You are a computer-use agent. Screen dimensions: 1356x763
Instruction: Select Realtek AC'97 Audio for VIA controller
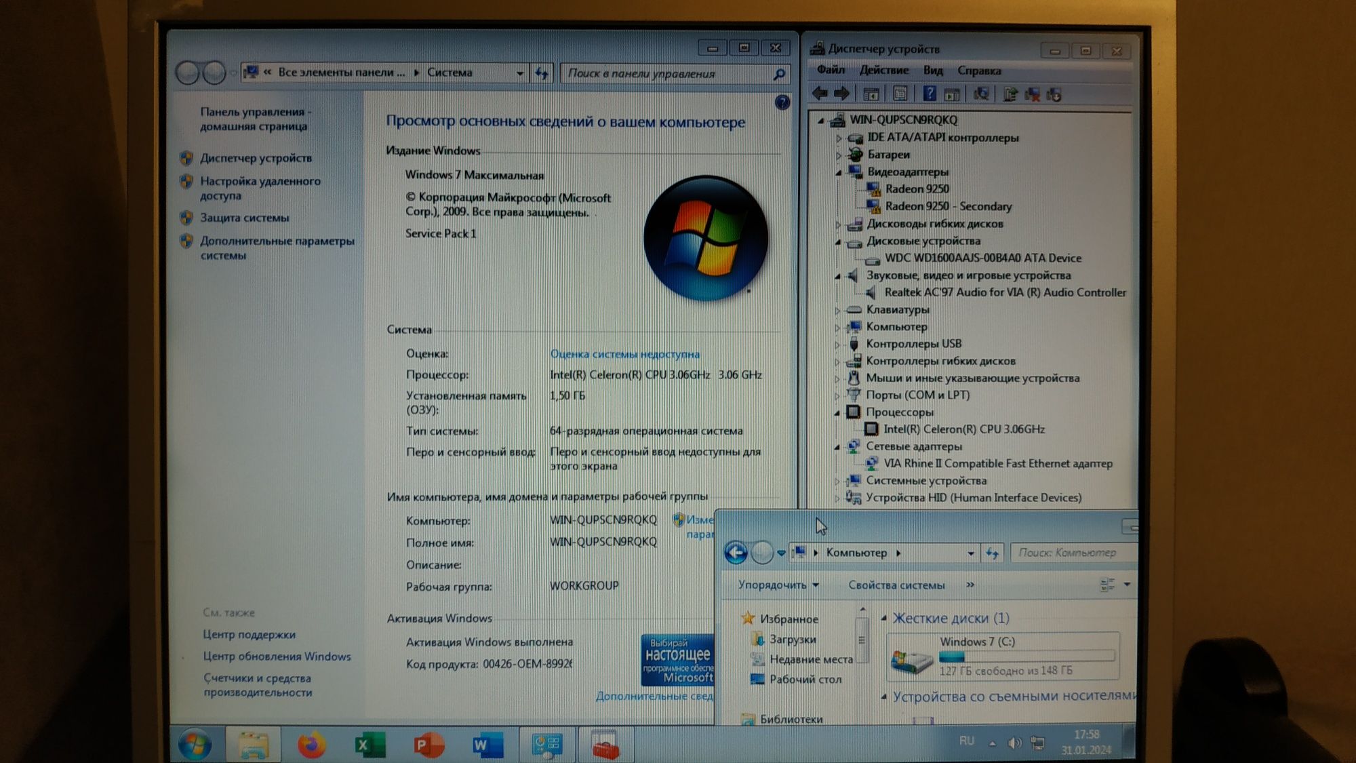(x=1005, y=292)
